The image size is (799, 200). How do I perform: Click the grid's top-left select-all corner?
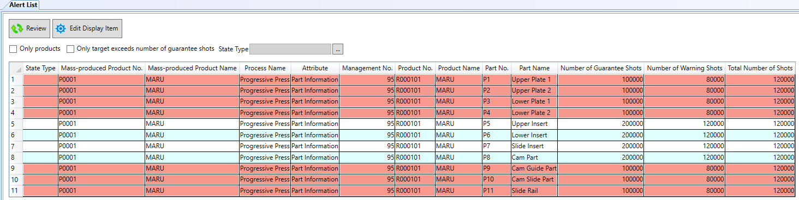tap(16, 68)
